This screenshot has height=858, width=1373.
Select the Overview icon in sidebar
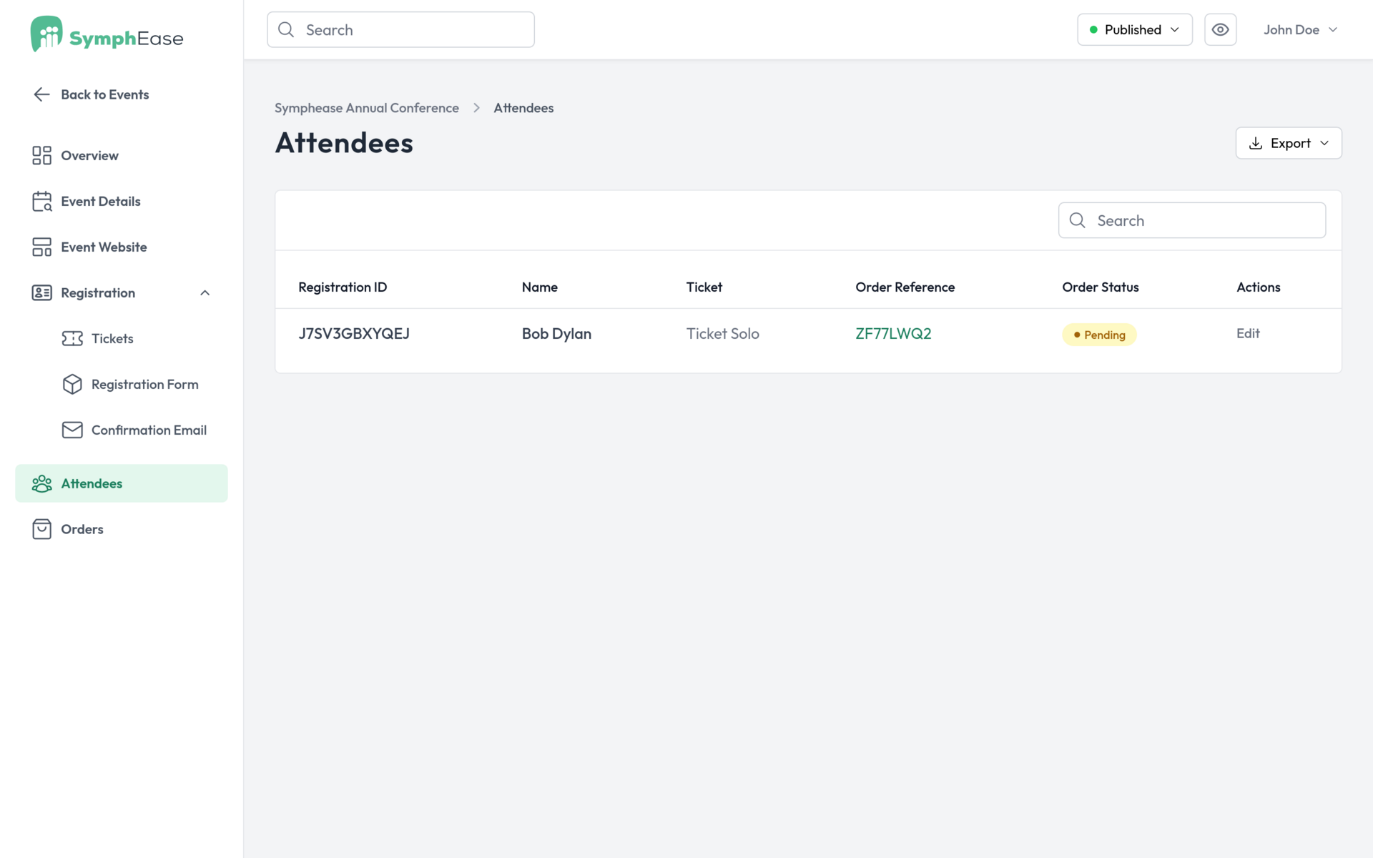click(41, 155)
